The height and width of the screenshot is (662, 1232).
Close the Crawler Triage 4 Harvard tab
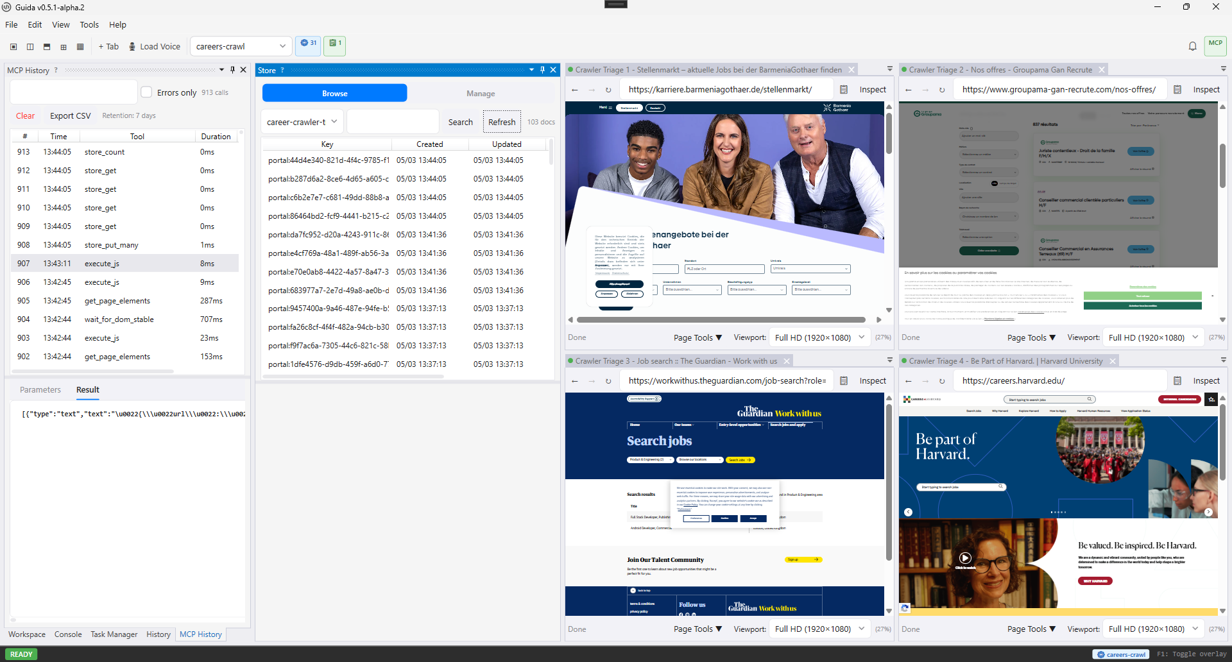click(x=1113, y=361)
